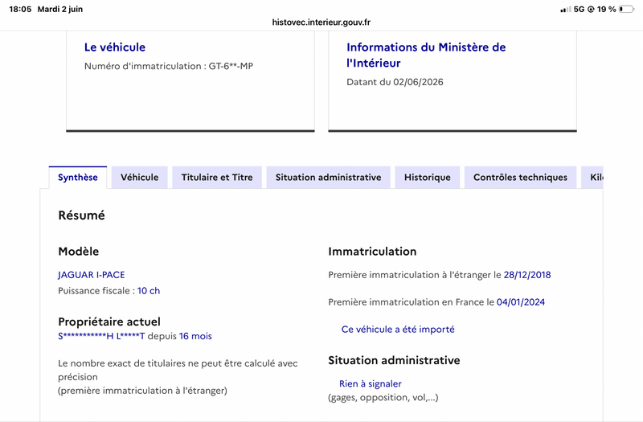Open the Véhicule tab

click(x=139, y=178)
